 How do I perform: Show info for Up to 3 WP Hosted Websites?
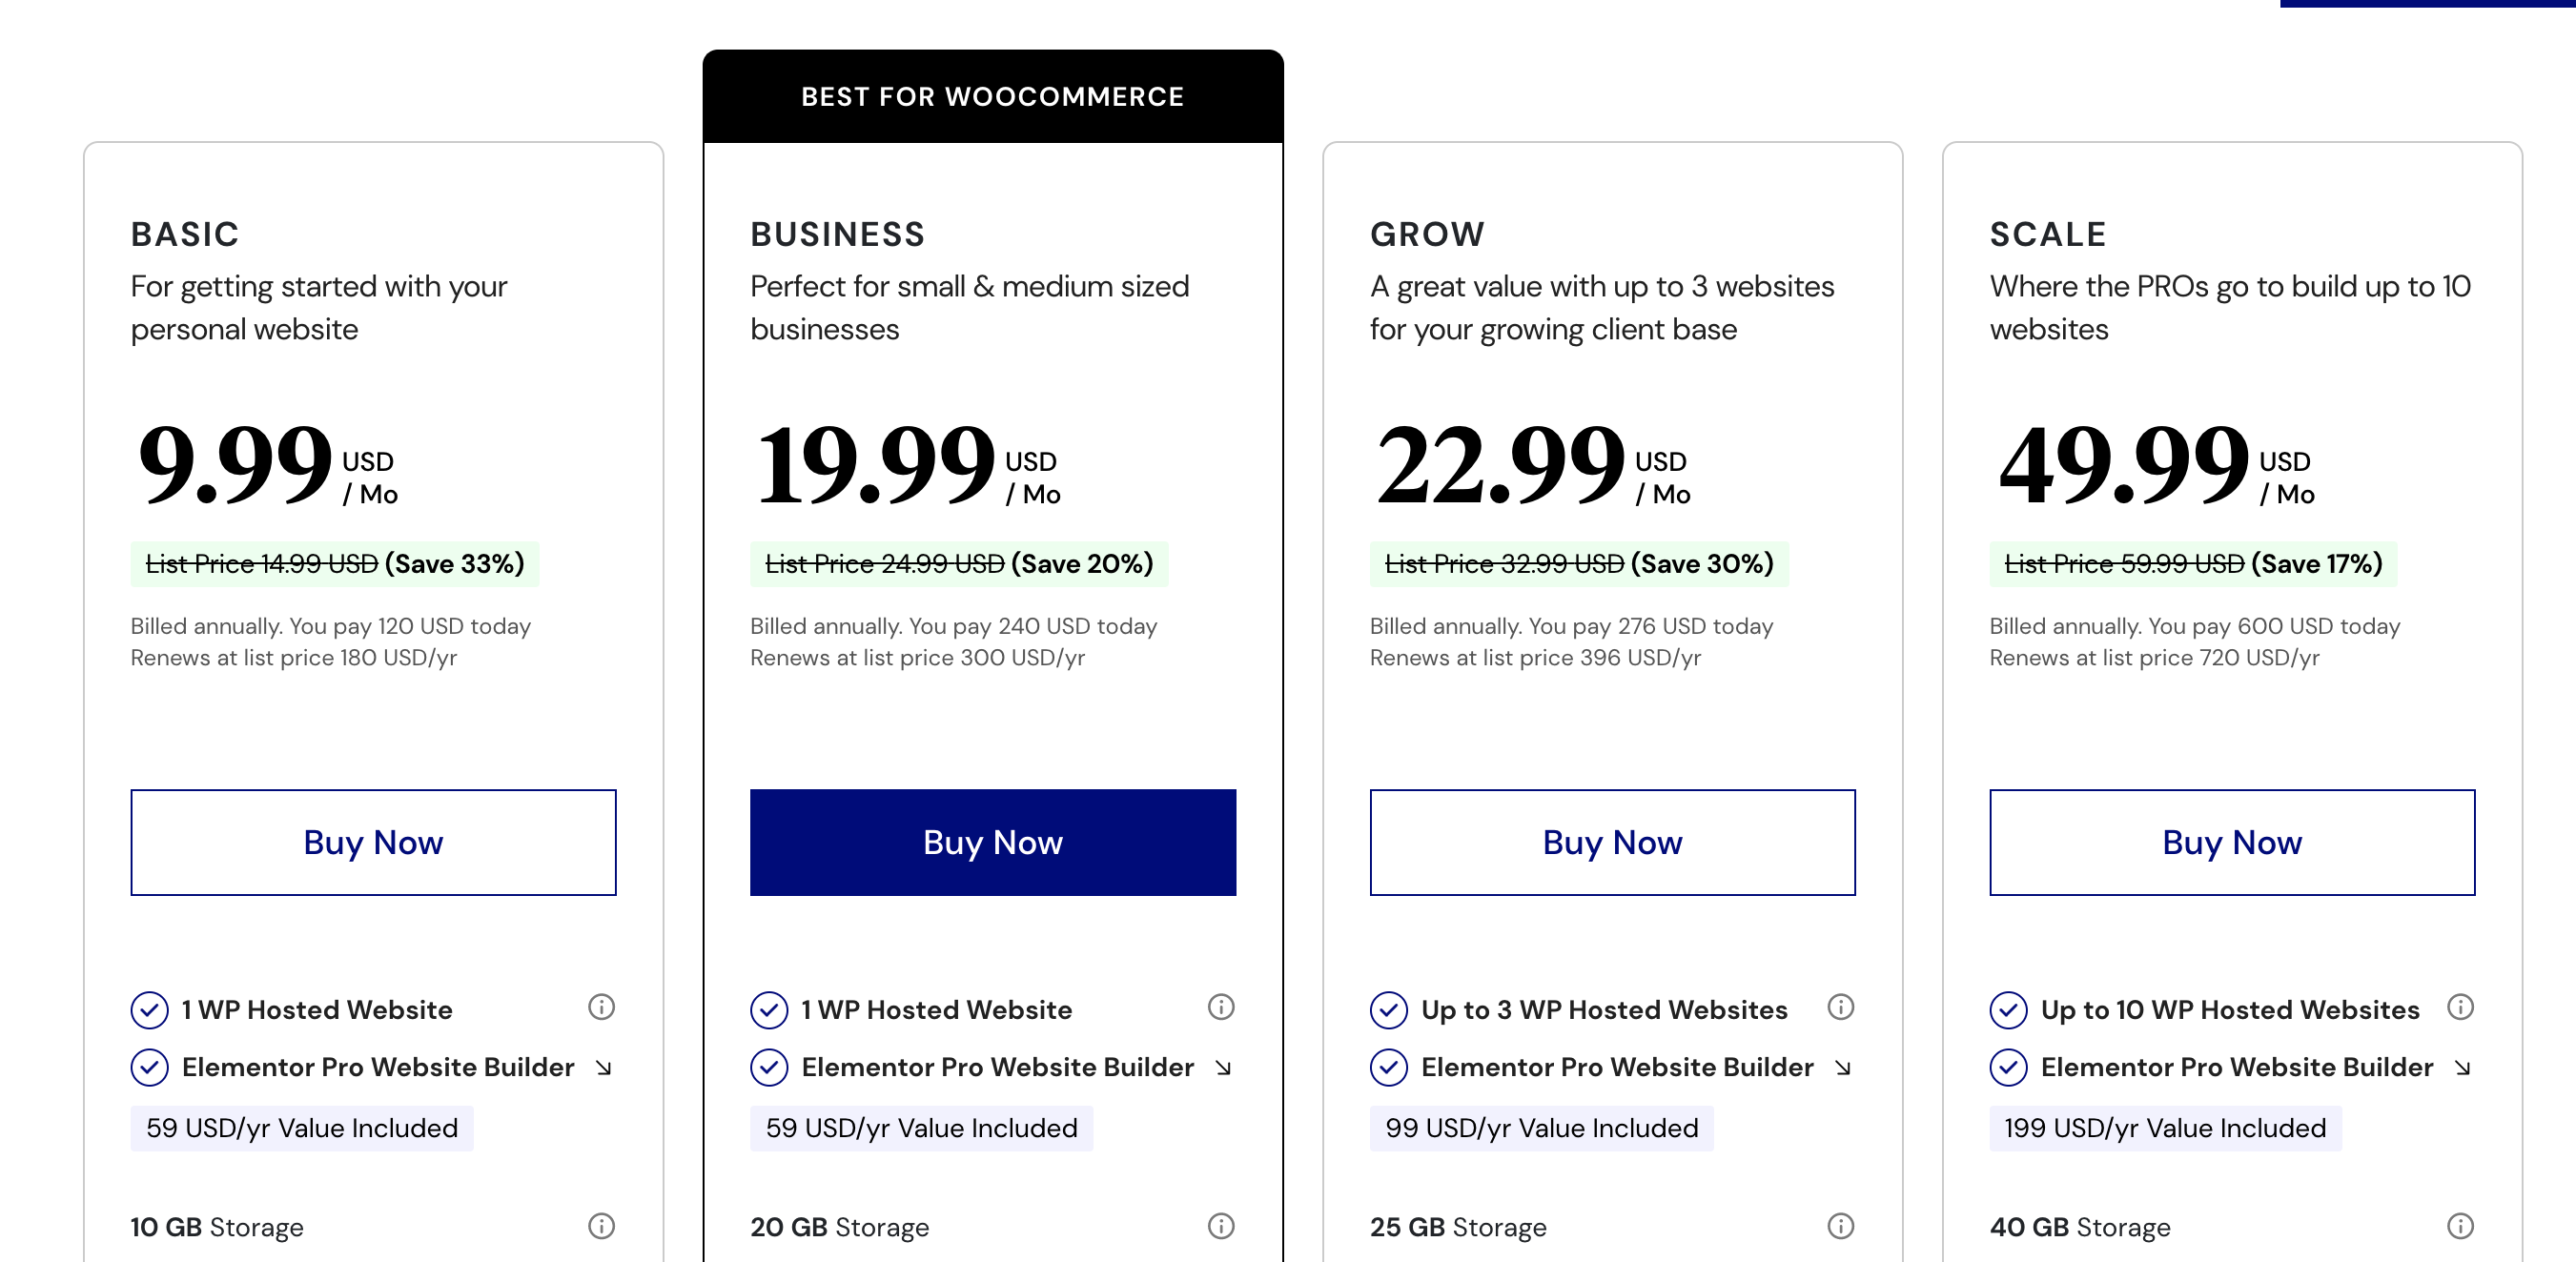click(1841, 1007)
